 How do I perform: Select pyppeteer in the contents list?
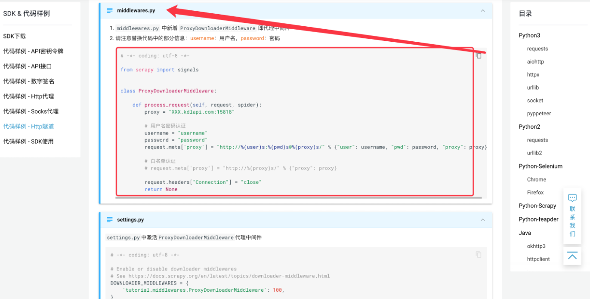[539, 114]
